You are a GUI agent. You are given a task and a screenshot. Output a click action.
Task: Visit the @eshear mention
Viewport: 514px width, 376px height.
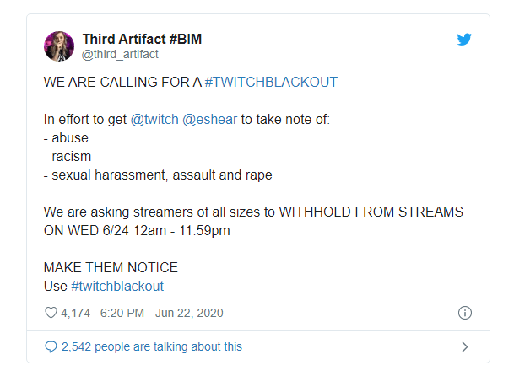pos(209,119)
